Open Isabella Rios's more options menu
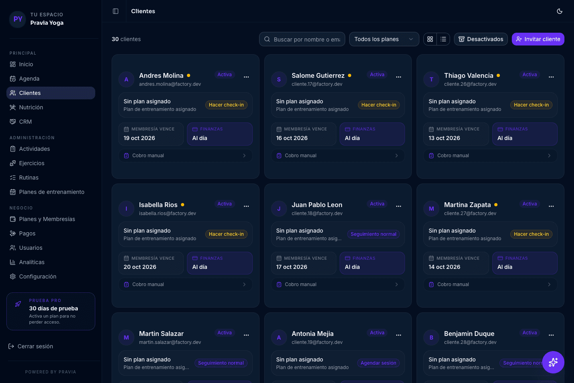The image size is (574, 383). [246, 206]
